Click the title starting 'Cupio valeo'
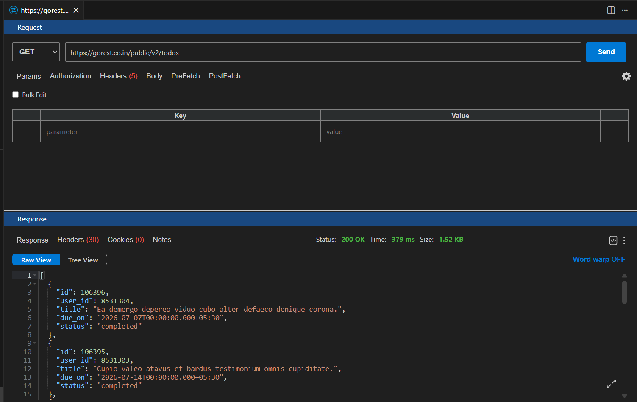The width and height of the screenshot is (637, 402). (x=215, y=368)
